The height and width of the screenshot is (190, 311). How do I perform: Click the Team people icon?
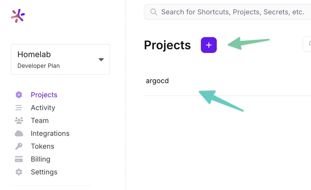[19, 120]
